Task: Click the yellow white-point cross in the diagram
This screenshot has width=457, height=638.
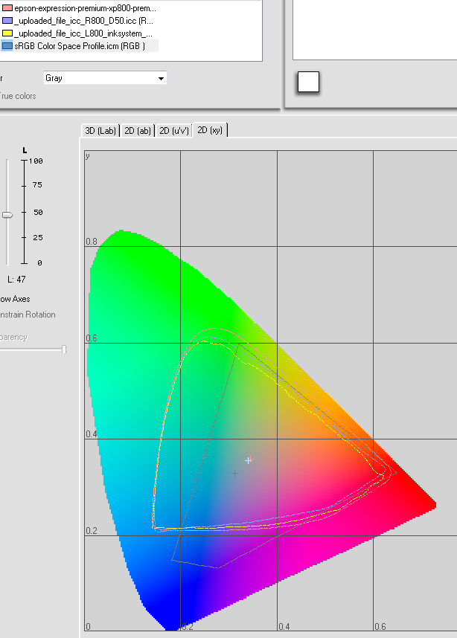Action: (248, 460)
